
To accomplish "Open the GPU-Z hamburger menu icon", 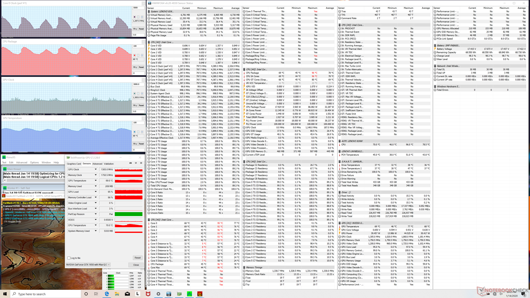I will pos(141,163).
